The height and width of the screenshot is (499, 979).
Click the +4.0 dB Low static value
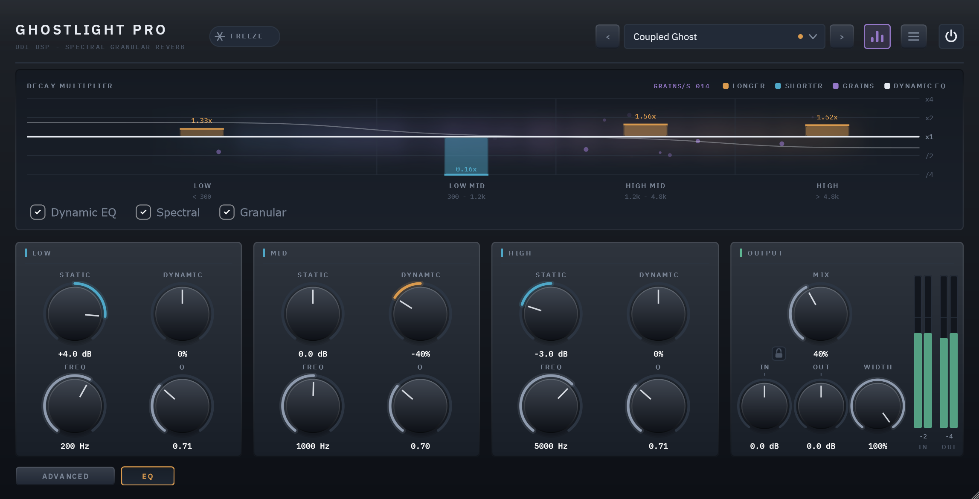75,354
